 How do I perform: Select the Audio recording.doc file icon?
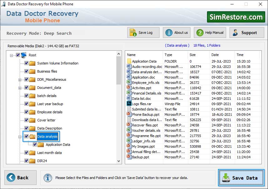coord(129,66)
